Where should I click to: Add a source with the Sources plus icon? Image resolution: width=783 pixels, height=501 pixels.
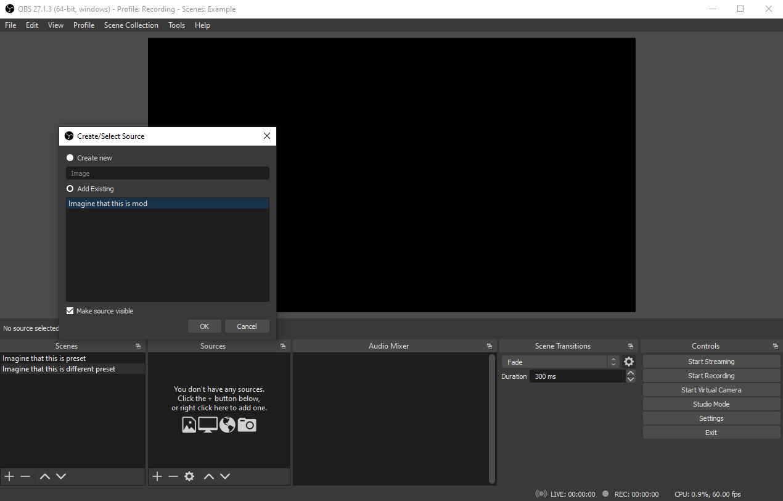pos(157,476)
